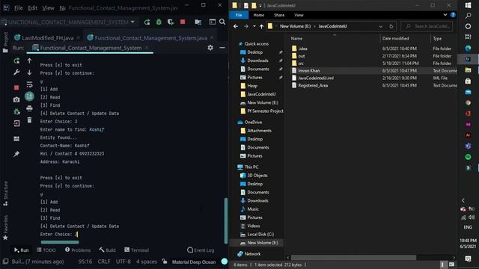Open the Terminal tool window
Screen dimensions: 479x269
coord(136,250)
